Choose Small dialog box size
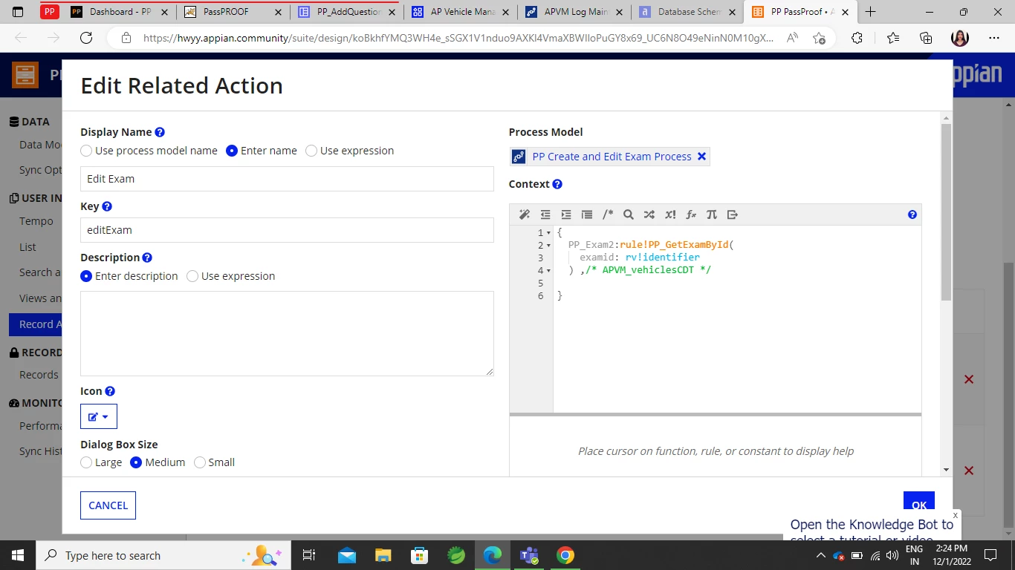Image resolution: width=1015 pixels, height=570 pixels. point(200,462)
